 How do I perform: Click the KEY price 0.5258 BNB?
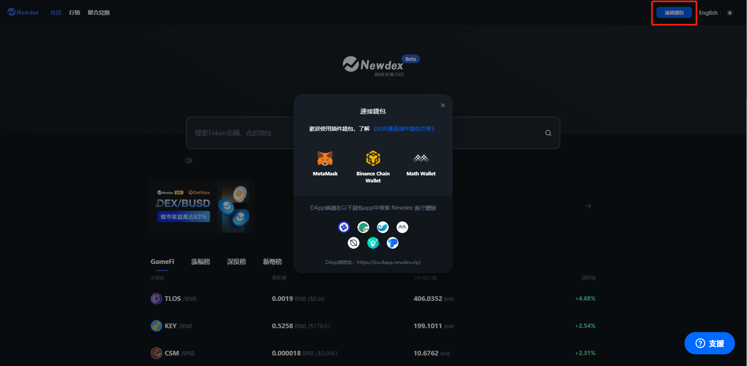289,326
